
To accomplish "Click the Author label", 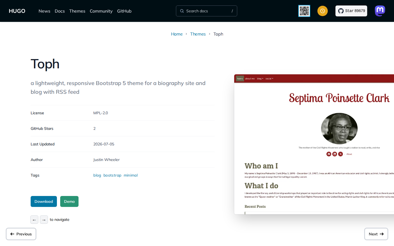I will click(37, 160).
